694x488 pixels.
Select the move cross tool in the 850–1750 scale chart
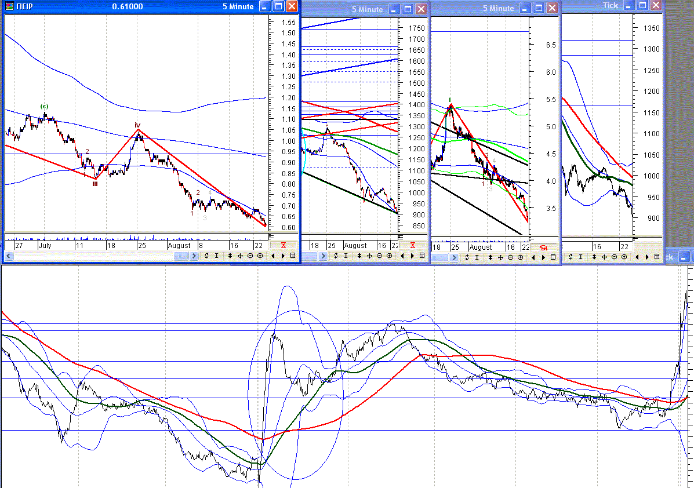pyautogui.click(x=369, y=256)
